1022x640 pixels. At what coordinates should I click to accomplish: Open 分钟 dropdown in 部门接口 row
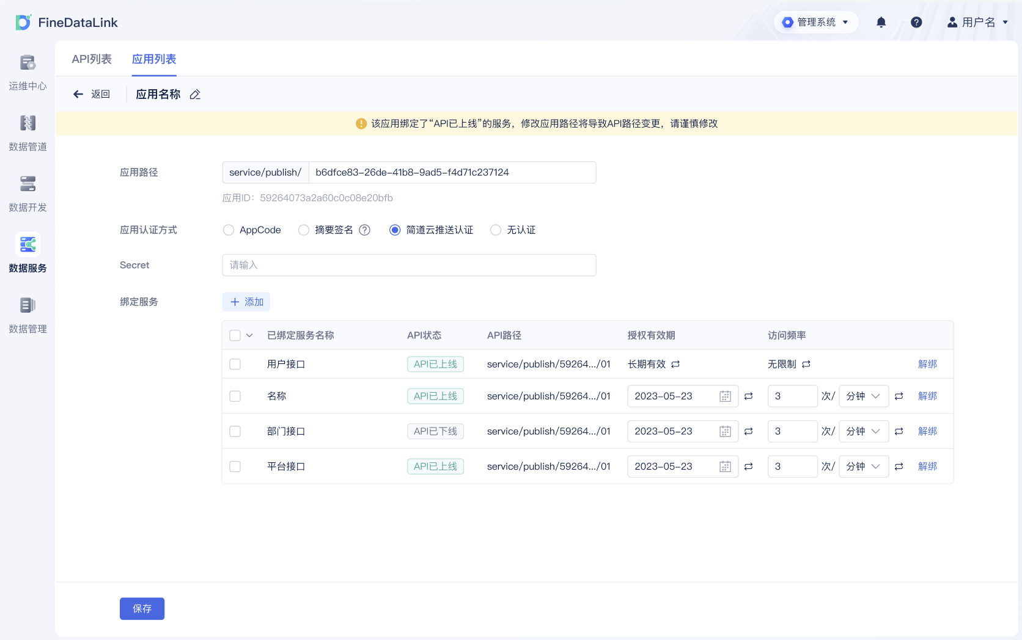[864, 432]
